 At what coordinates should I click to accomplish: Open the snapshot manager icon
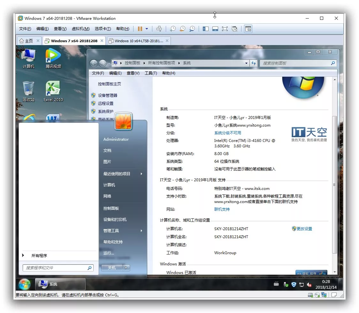point(192,29)
